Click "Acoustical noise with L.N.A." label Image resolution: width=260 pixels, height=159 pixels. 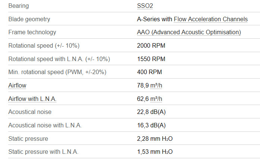pos(45,125)
